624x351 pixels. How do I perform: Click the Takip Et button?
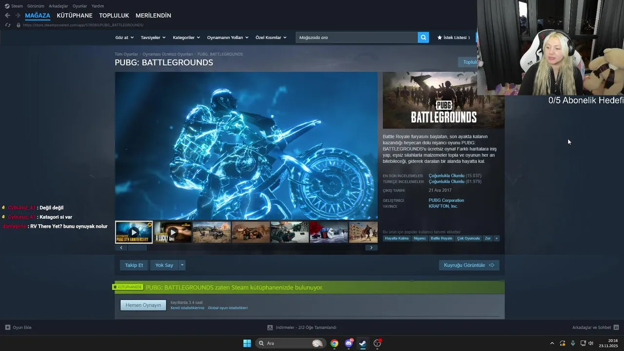pyautogui.click(x=134, y=265)
